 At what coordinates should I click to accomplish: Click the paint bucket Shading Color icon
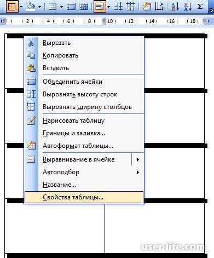tap(31, 7)
